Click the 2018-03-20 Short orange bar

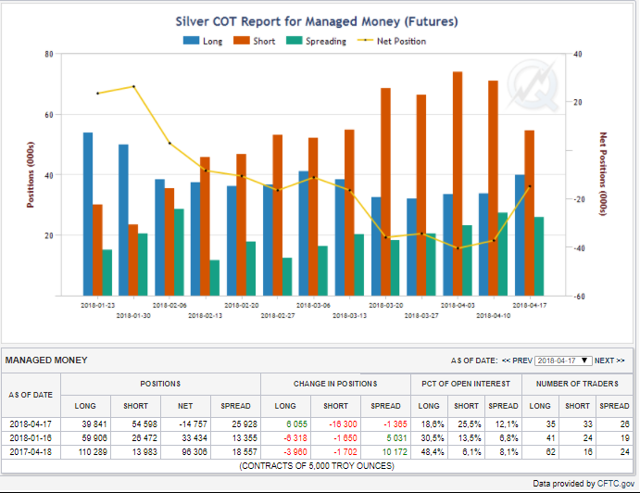(385, 192)
